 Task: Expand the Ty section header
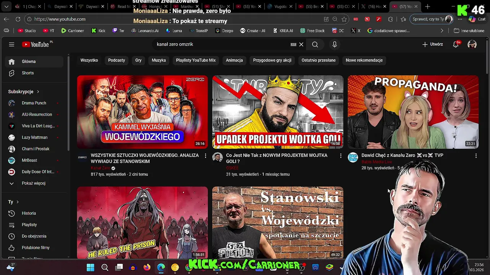(13, 202)
